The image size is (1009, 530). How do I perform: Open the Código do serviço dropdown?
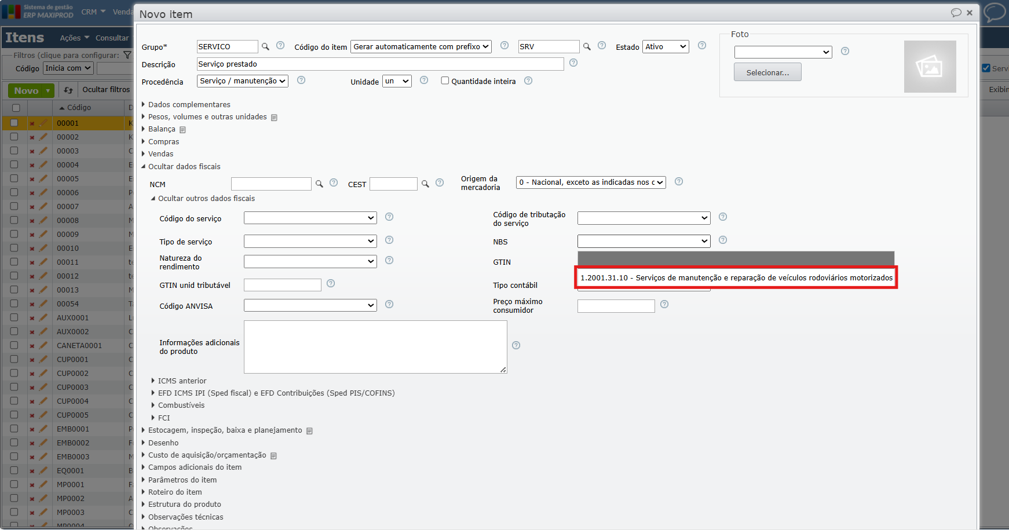tap(310, 218)
